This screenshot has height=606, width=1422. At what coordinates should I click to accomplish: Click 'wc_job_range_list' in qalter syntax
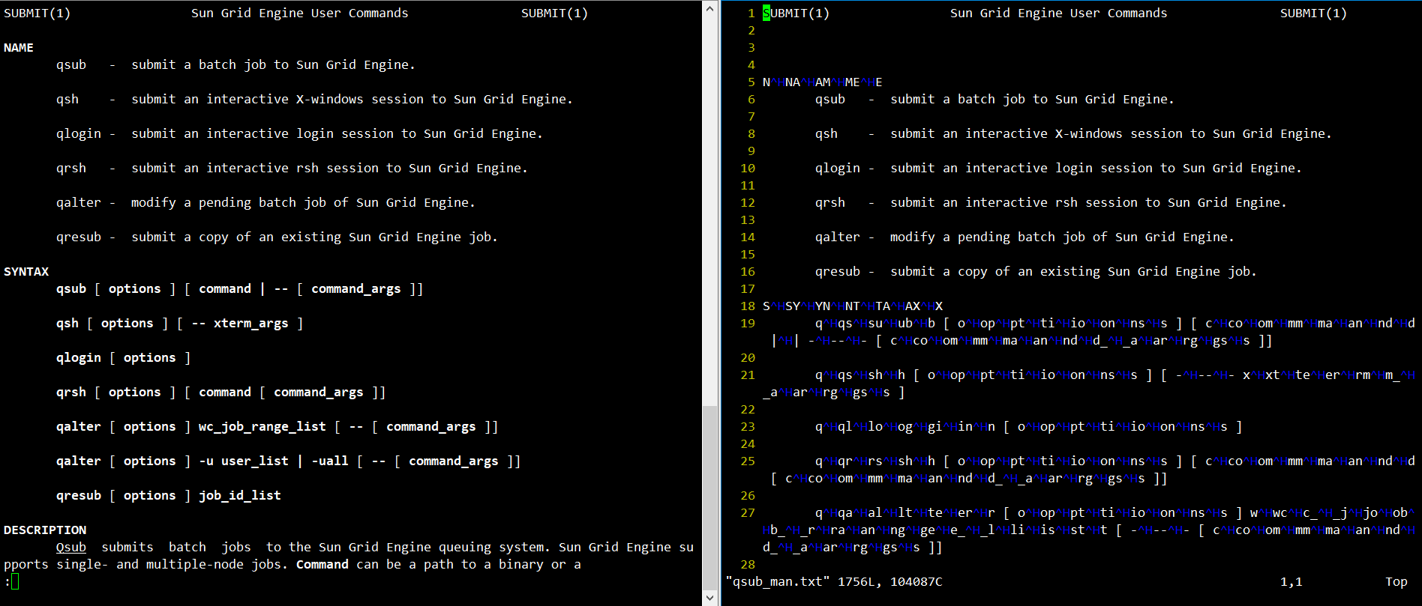tap(262, 427)
